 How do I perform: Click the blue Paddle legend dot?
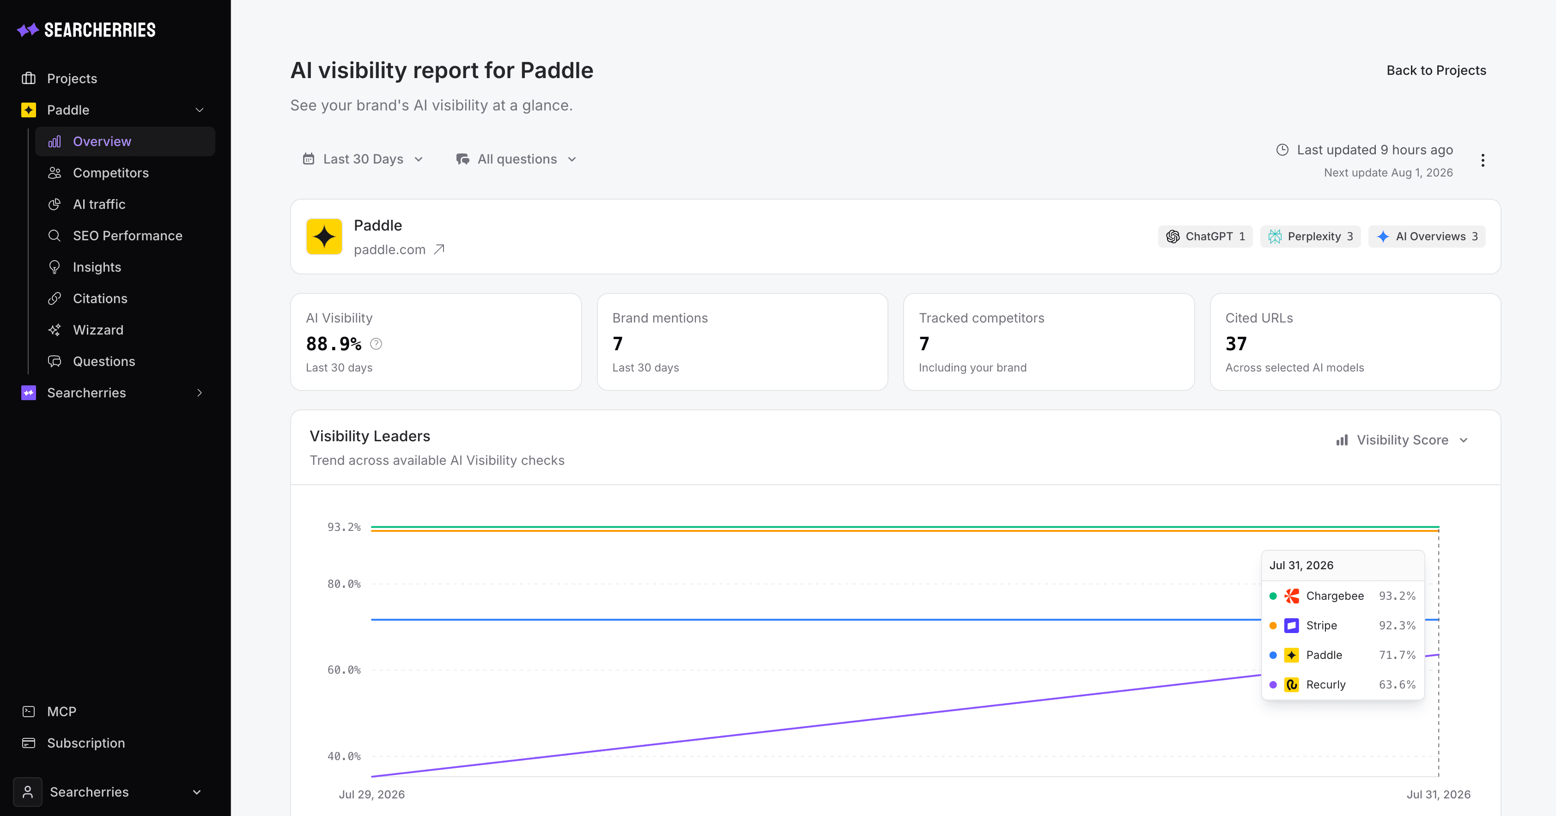[x=1273, y=655]
